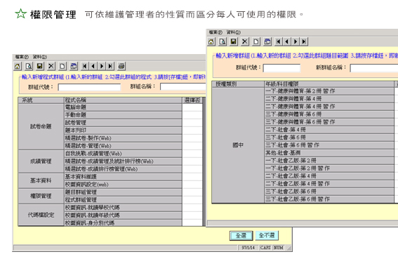
Task: Tick the 選擇否 cell for 基本資料維護
Action: [x=192, y=177]
